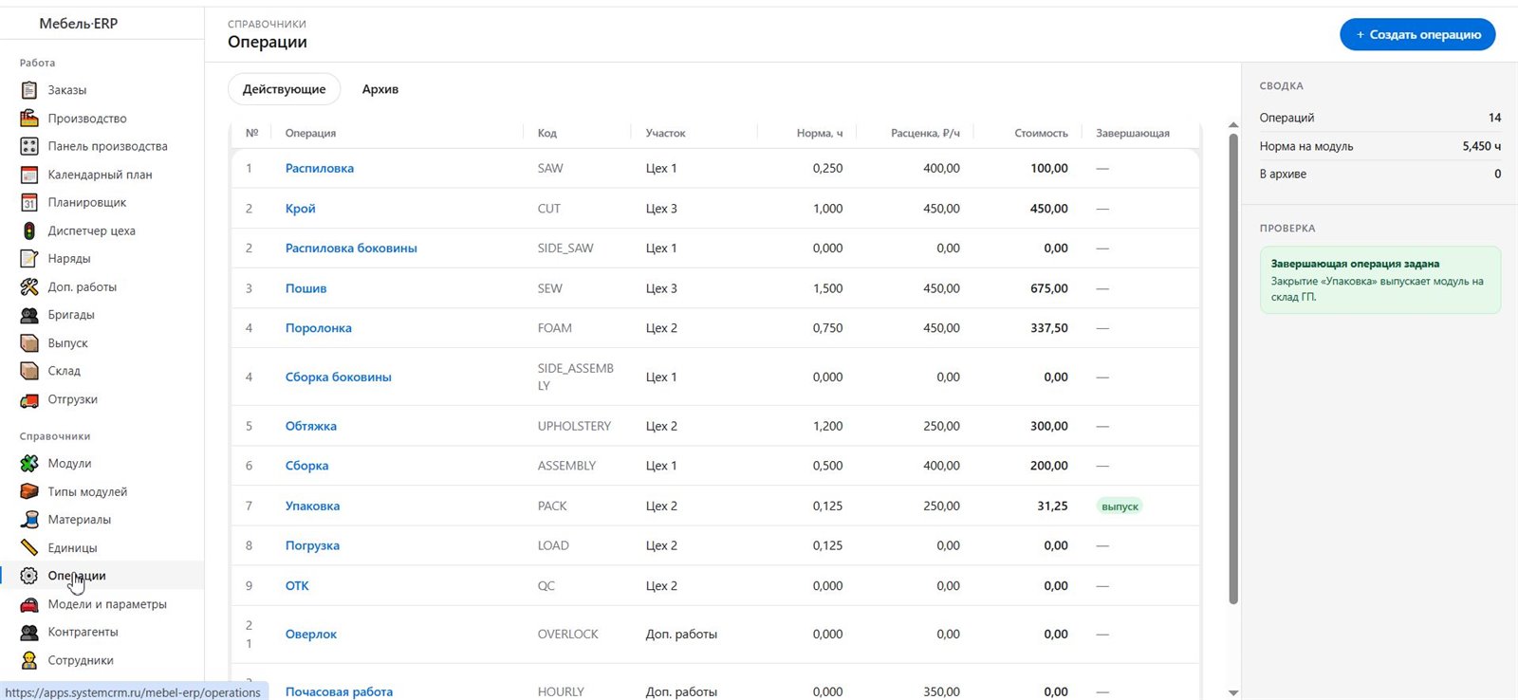
Task: Open the Оверлок operation link
Action: 311,634
